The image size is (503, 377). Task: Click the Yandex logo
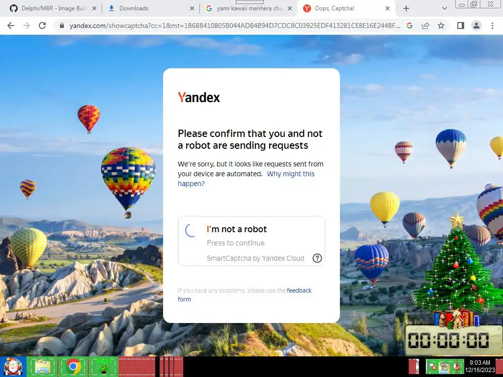tap(199, 97)
